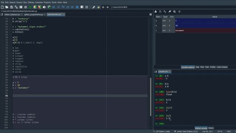Open the View menu
Viewport: 236px width, 133px height.
(x=59, y=2)
